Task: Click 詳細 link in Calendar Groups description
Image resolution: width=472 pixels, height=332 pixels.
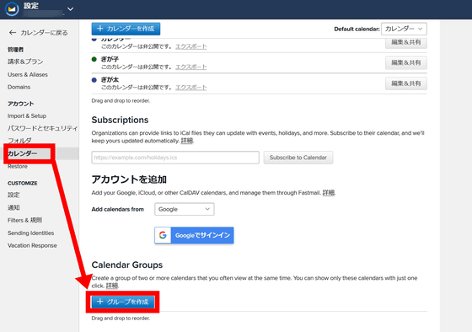Action: coord(112,286)
